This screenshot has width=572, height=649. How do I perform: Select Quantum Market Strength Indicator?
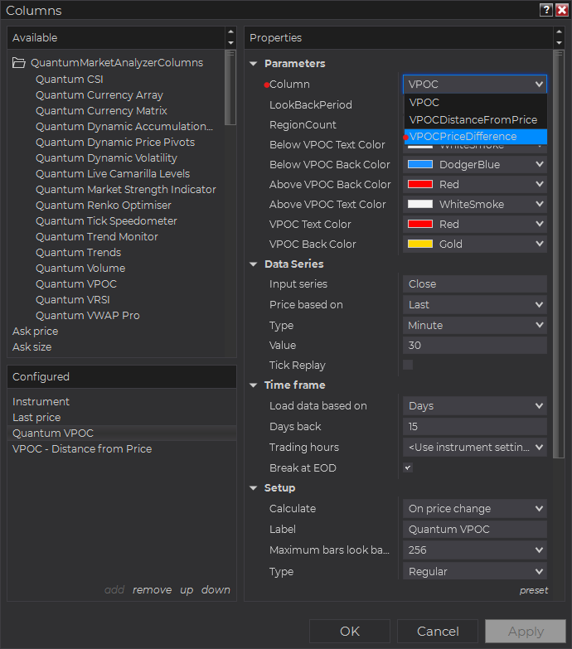tap(126, 190)
